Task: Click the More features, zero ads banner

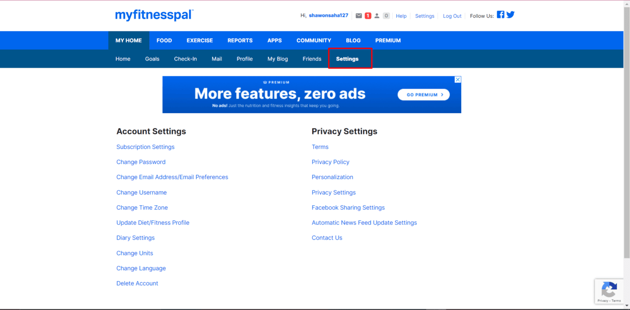Action: click(312, 94)
